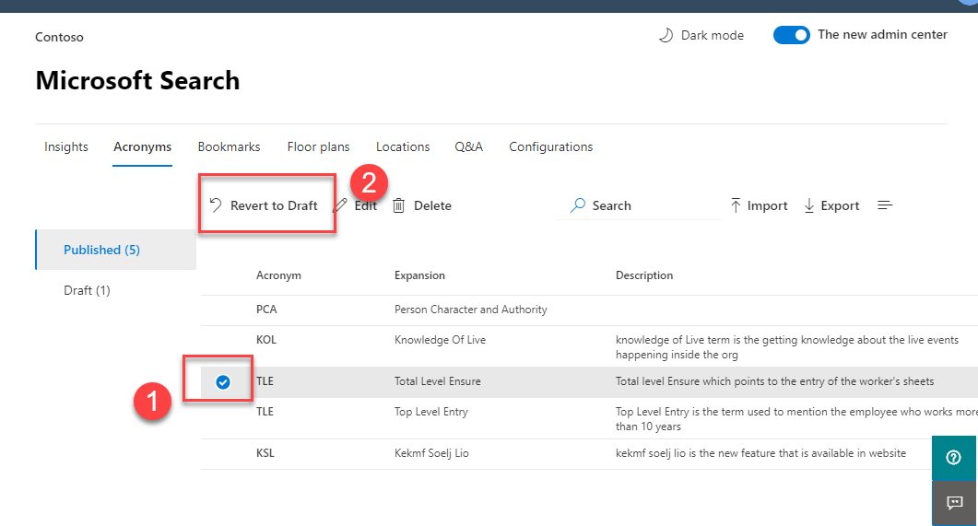Click the Revert to Draft undo icon
This screenshot has width=978, height=526.
coord(215,205)
